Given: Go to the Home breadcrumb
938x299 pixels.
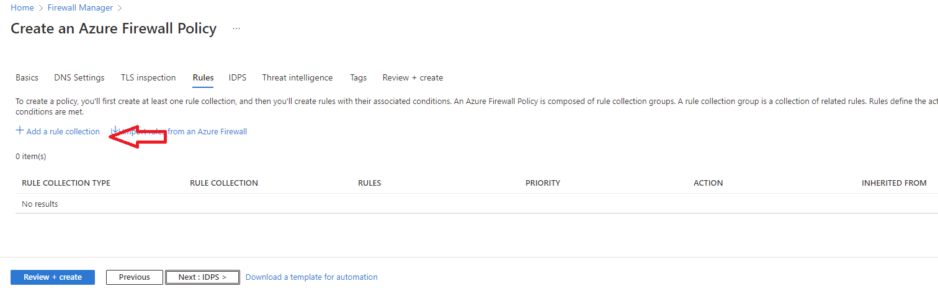Looking at the screenshot, I should (x=22, y=7).
